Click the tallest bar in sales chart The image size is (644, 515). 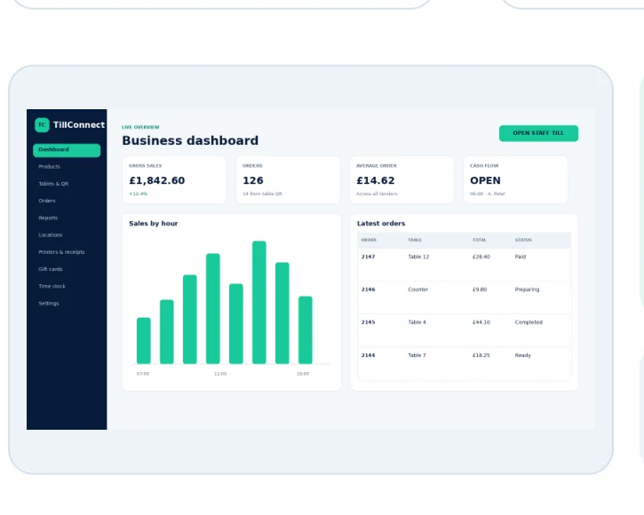tap(259, 303)
